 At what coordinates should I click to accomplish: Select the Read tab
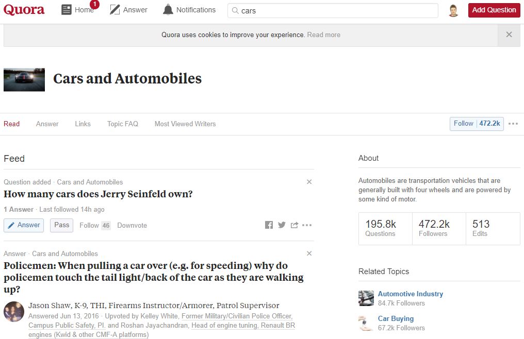click(12, 124)
